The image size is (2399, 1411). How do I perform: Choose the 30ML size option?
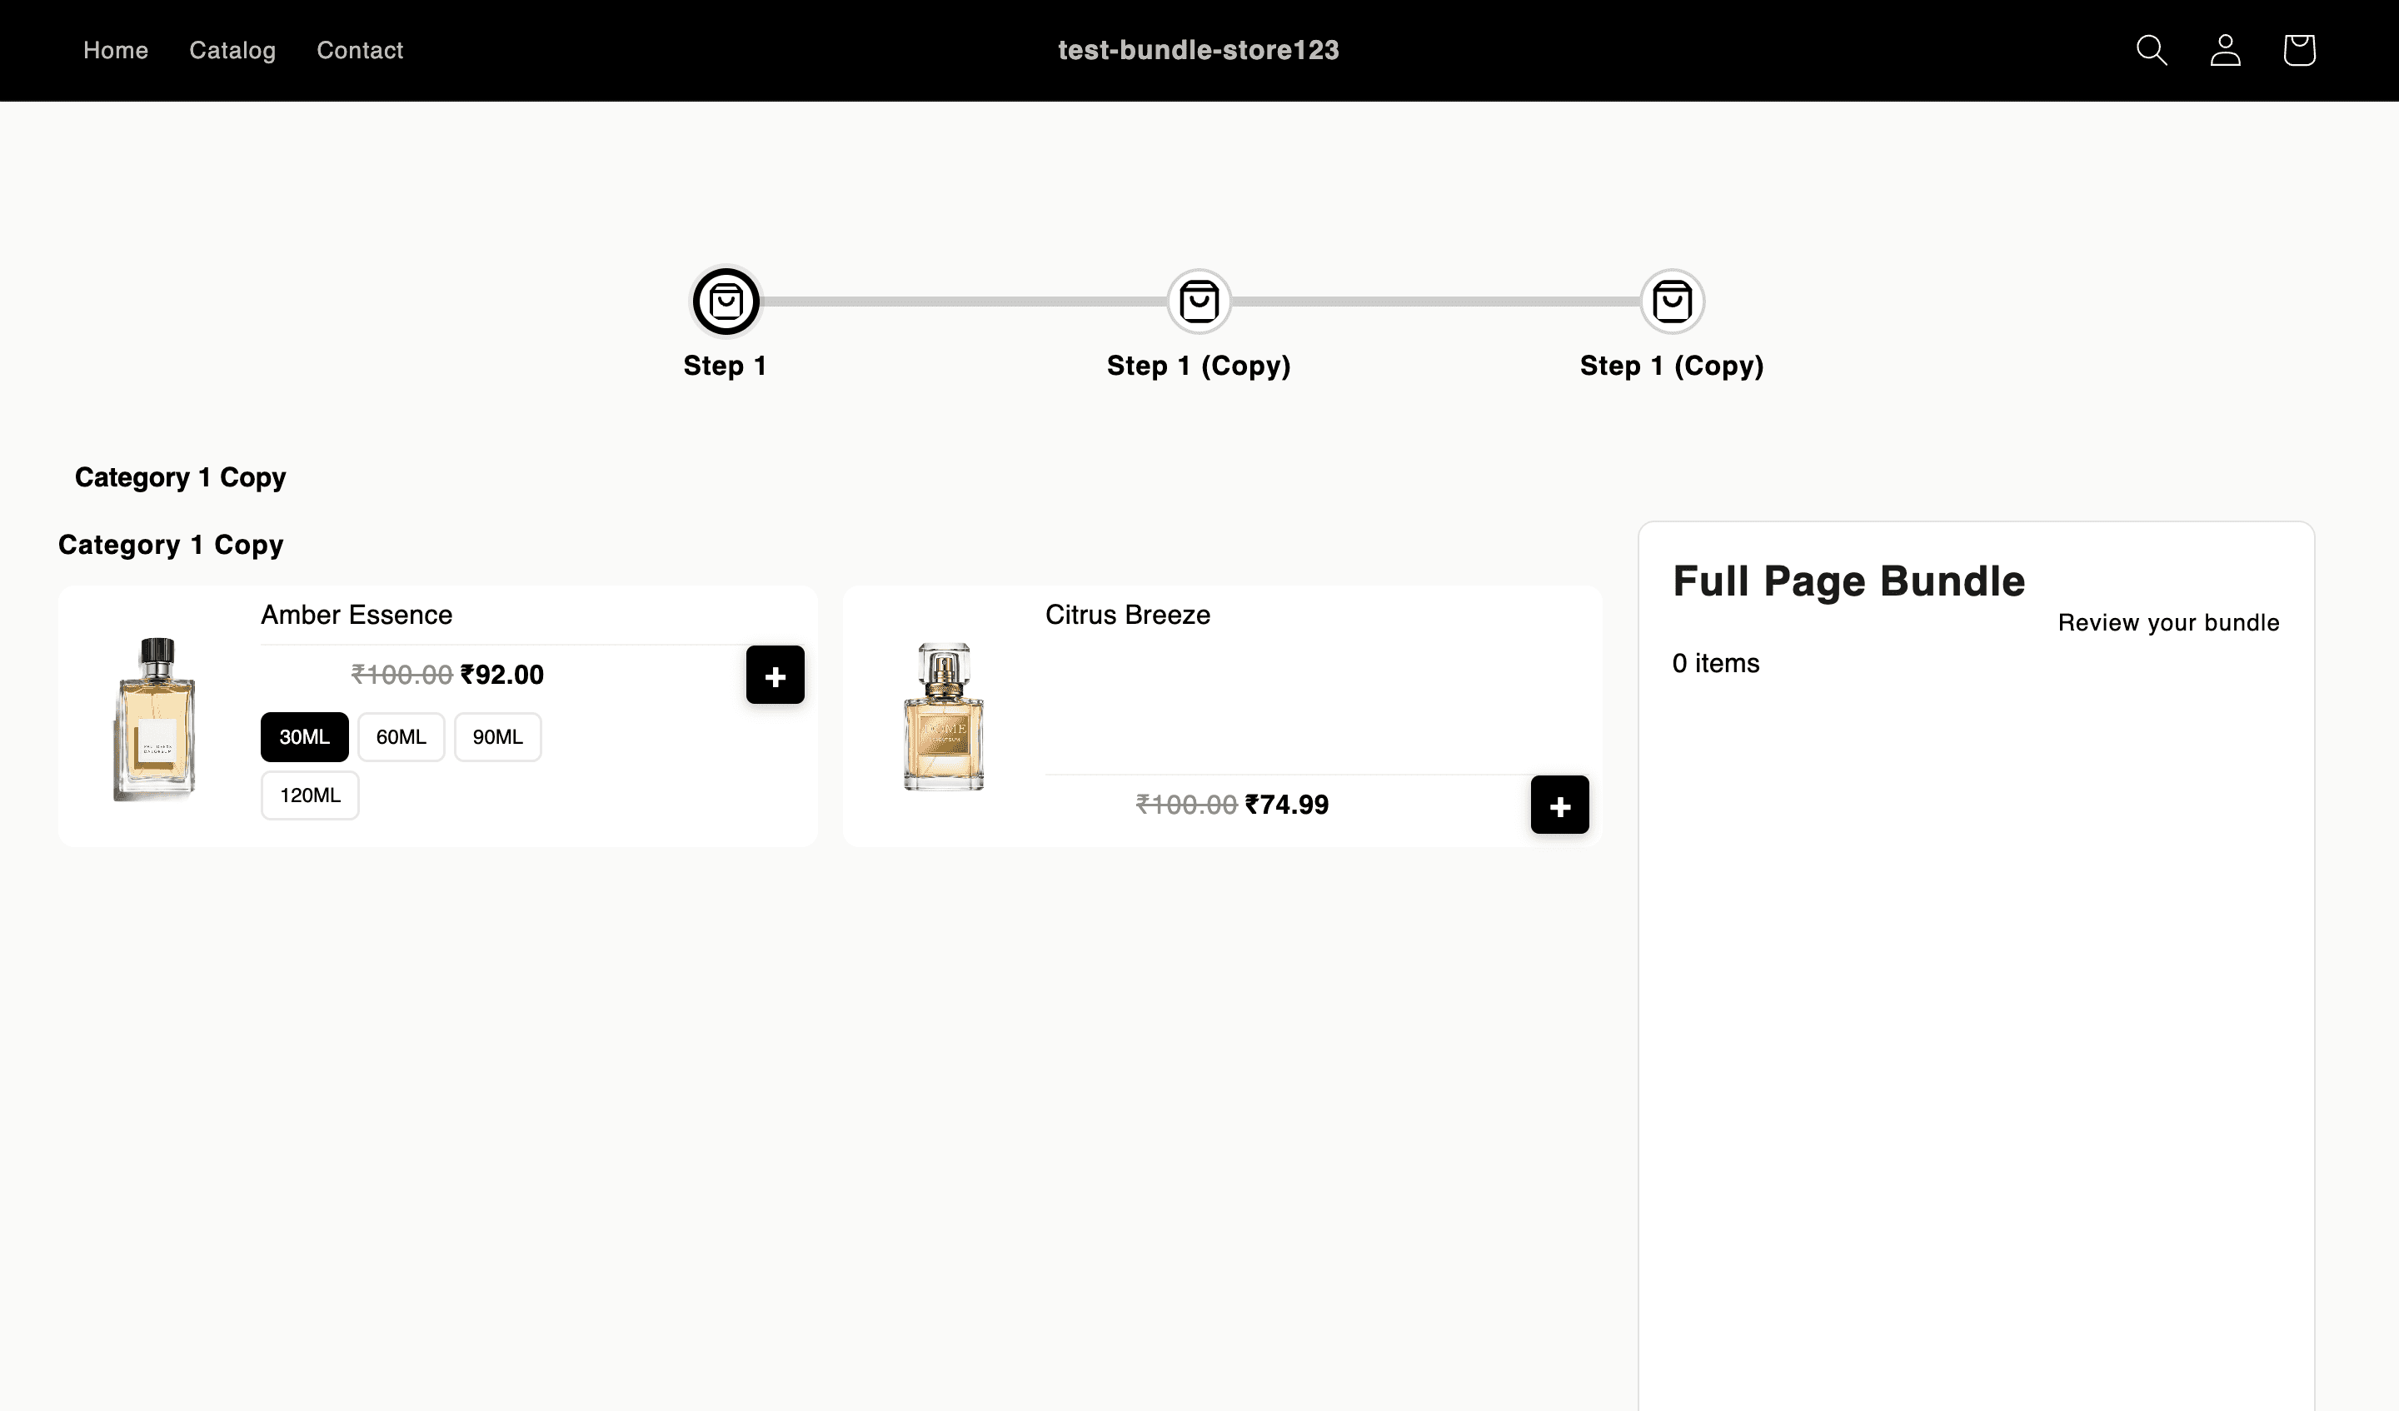click(x=305, y=737)
